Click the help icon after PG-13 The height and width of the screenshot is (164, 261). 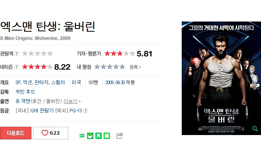(86, 111)
